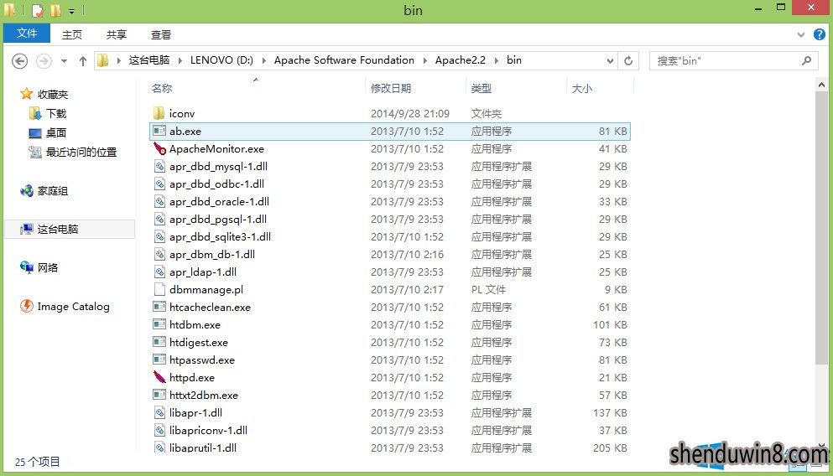833x476 pixels.
Task: Open the recent locations dropdown arrow
Action: click(64, 61)
